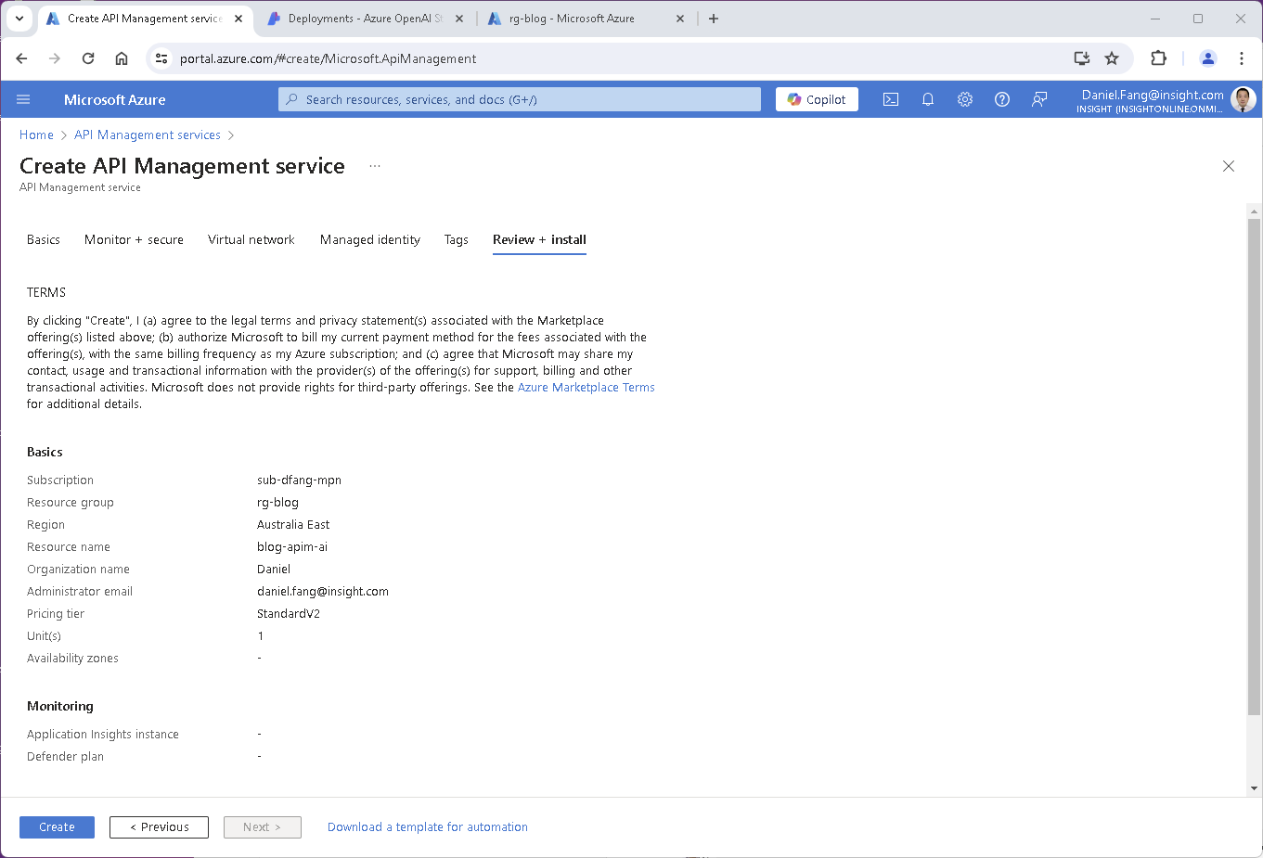Close the rg-blog Microsoft Azure tab
Viewport: 1263px width, 858px height.
[x=680, y=19]
